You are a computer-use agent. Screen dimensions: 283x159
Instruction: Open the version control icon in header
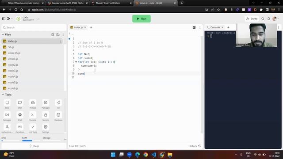pos(8,19)
